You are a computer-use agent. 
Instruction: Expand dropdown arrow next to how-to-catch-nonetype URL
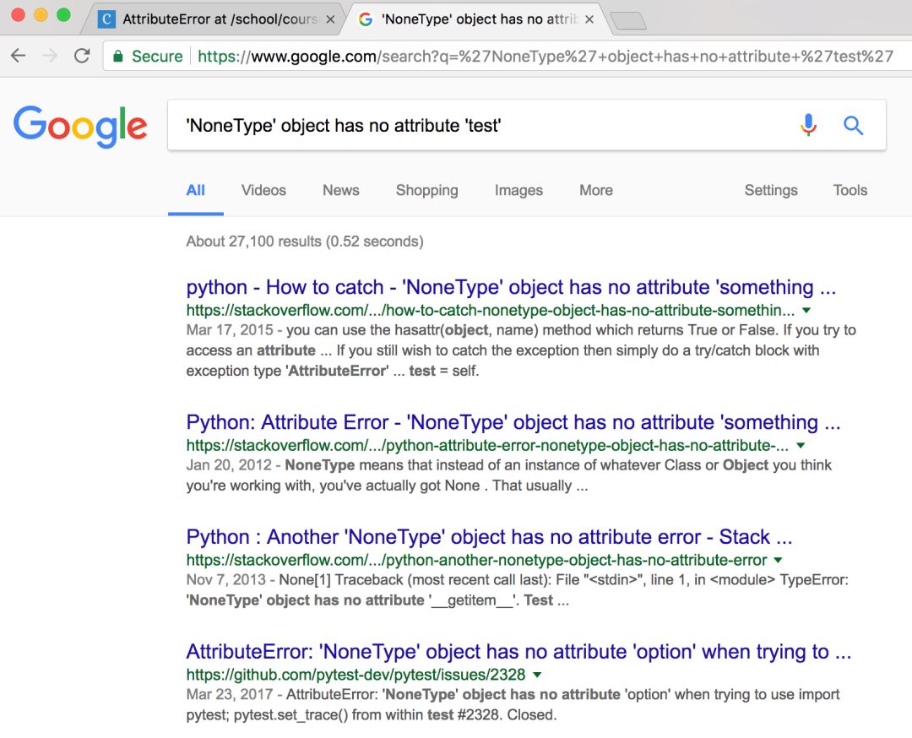coord(806,311)
